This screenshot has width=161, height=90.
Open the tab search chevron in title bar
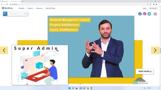pos(147,1)
